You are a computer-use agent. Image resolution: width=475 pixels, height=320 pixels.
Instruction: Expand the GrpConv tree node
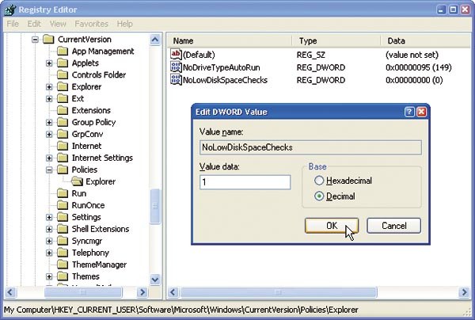(x=49, y=134)
